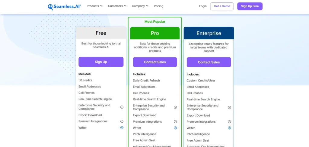The image size is (309, 147).
Task: Open the Company dropdown menu
Action: [140, 6]
